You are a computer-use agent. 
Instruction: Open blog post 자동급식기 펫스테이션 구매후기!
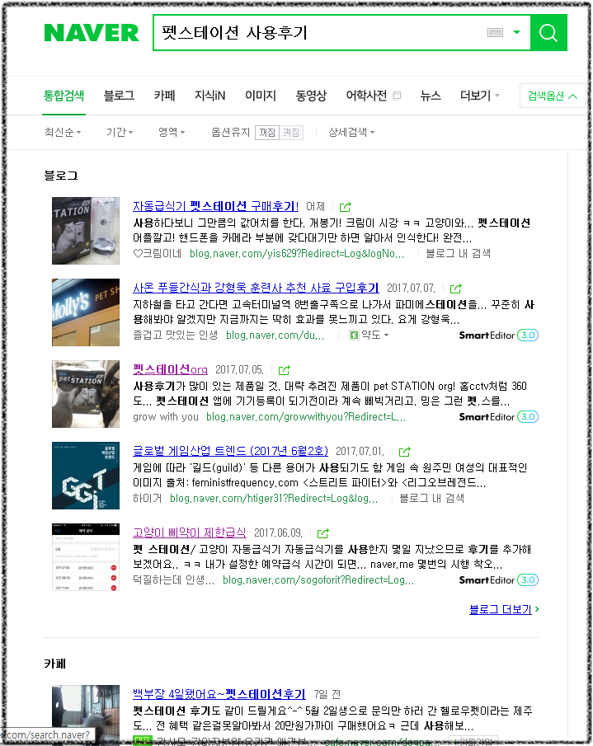215,206
